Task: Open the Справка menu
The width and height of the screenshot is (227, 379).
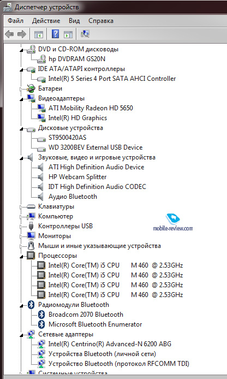Action: click(x=101, y=21)
